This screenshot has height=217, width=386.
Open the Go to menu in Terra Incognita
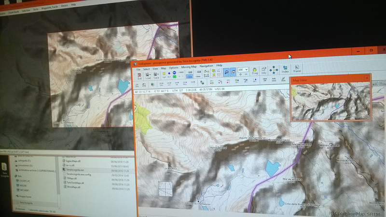(x=36, y=9)
